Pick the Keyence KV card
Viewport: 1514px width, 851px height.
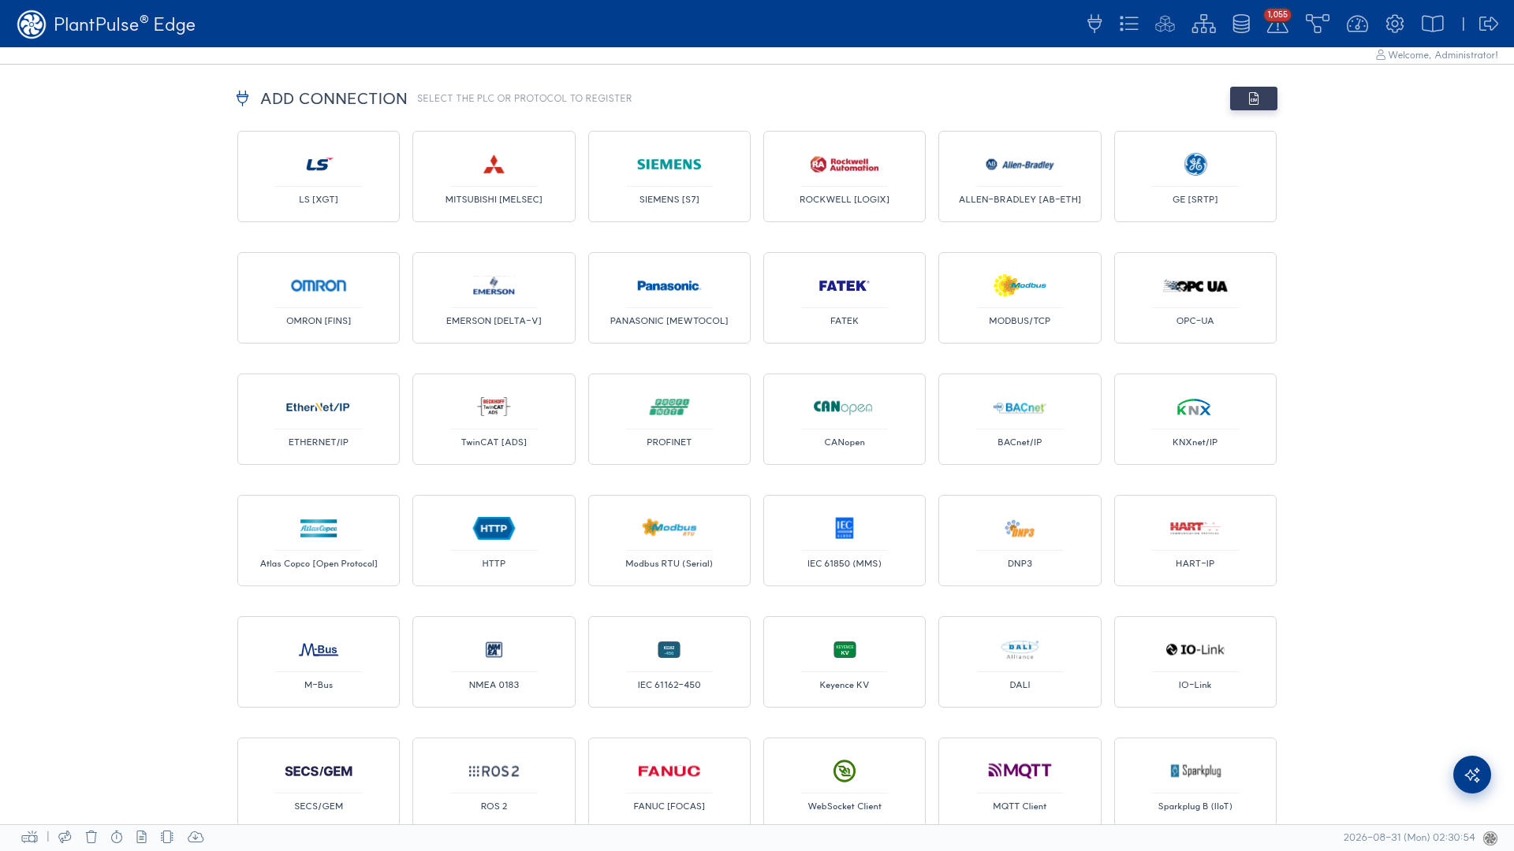[845, 662]
